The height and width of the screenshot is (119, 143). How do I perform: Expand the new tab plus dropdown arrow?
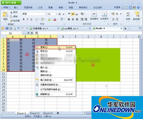coord(128,28)
